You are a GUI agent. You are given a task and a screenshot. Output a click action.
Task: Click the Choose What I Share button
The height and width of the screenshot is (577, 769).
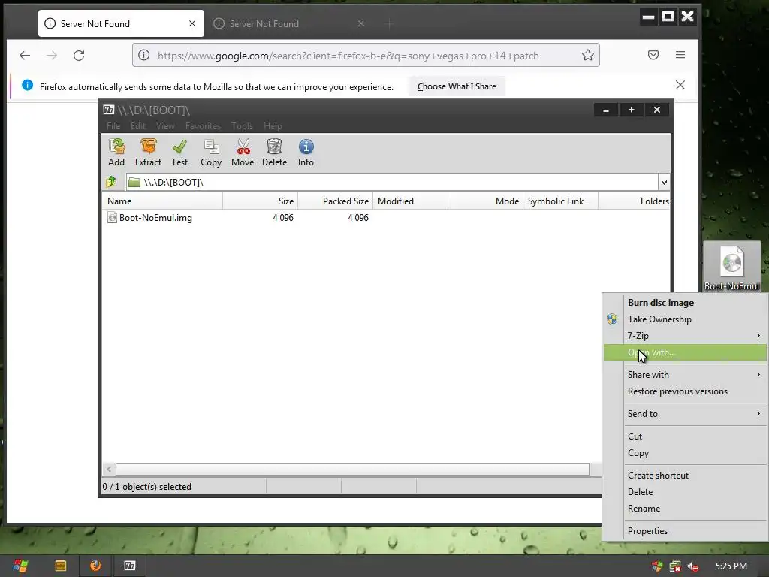457,86
